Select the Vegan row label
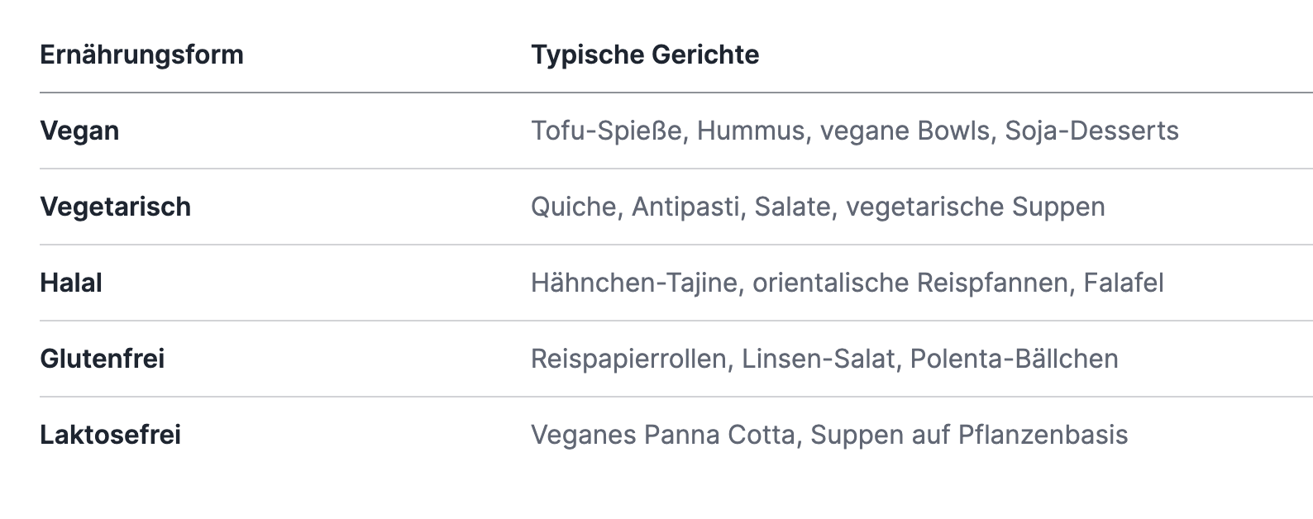 (79, 131)
